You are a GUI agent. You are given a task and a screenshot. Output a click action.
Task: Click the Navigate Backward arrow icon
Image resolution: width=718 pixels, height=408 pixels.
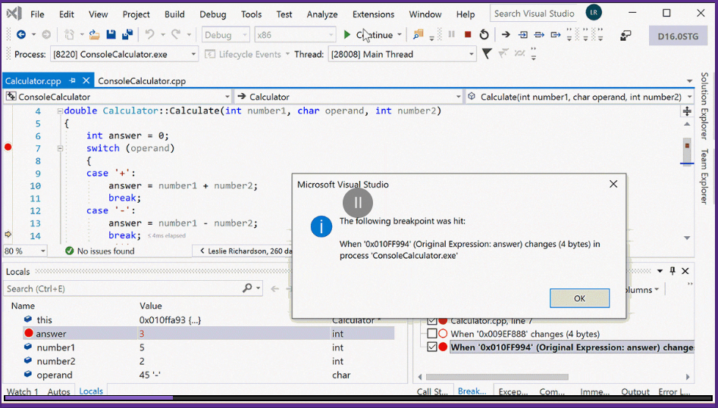(20, 35)
